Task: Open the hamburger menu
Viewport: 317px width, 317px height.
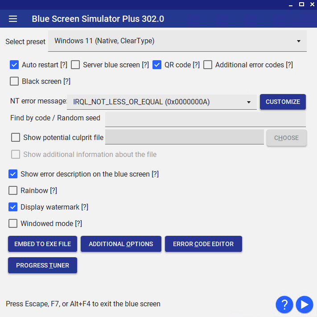Action: [13, 19]
